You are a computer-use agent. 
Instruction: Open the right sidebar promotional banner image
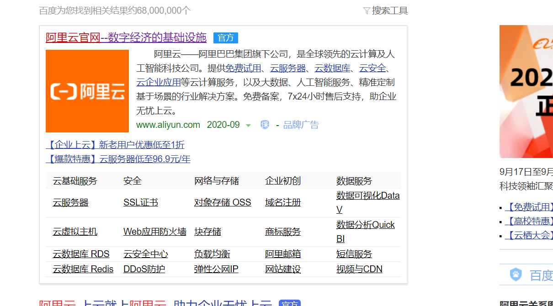526,91
